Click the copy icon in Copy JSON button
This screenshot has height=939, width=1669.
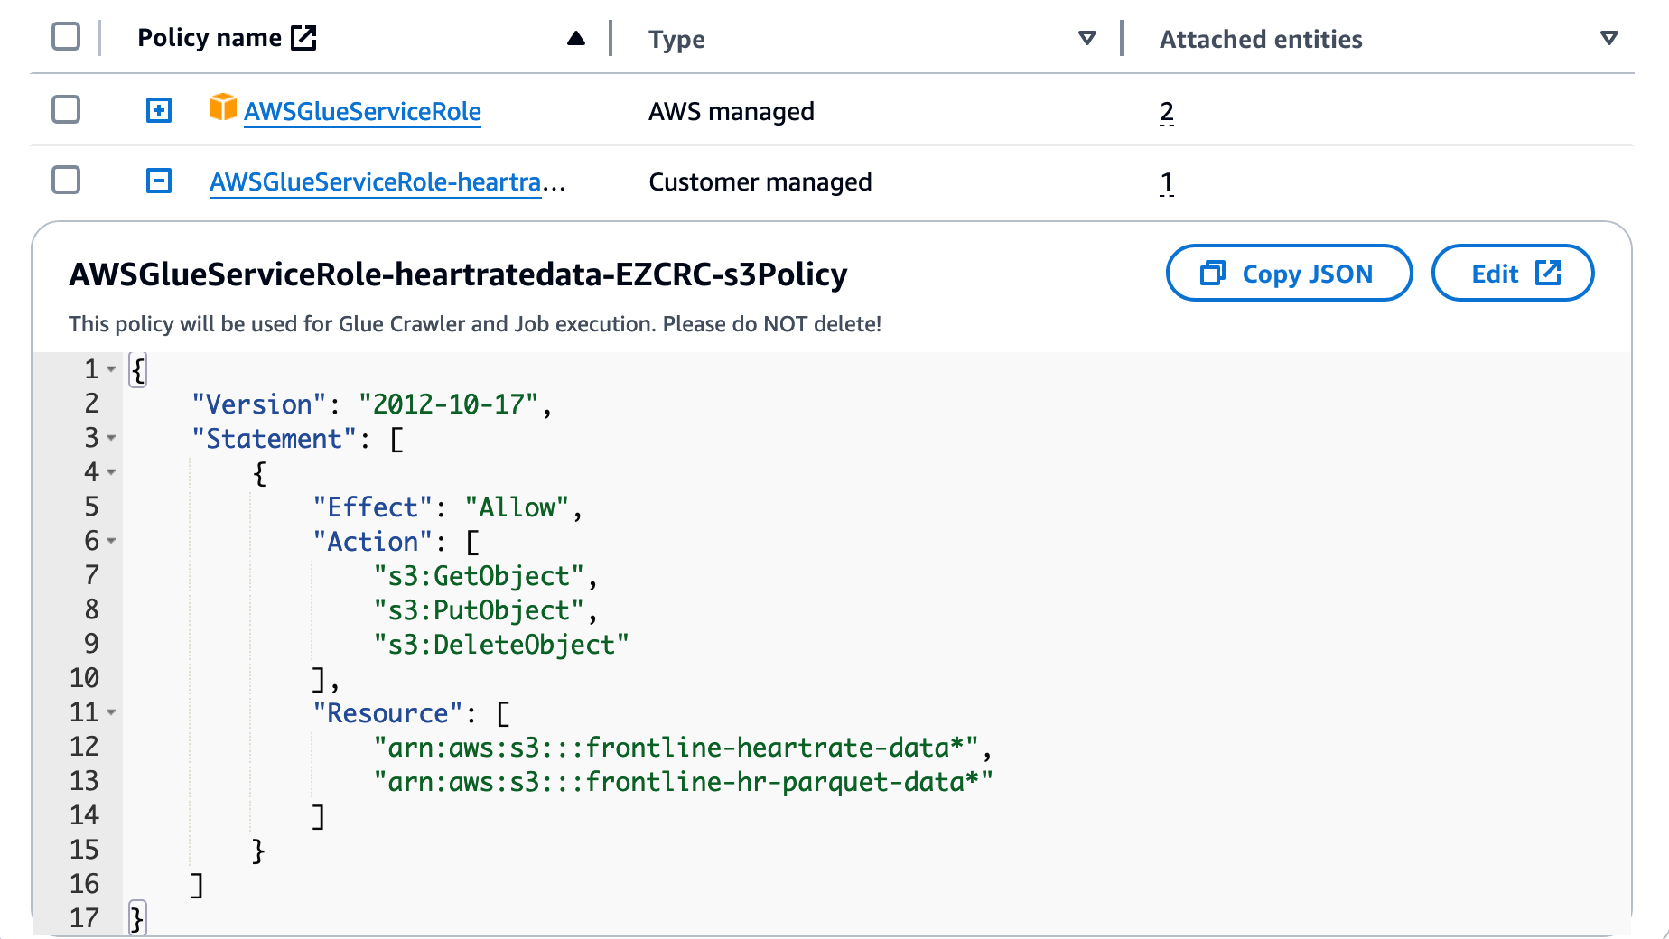click(1212, 273)
